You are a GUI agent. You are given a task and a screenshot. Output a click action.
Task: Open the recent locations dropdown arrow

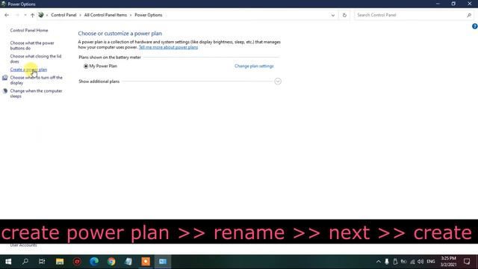(x=25, y=15)
